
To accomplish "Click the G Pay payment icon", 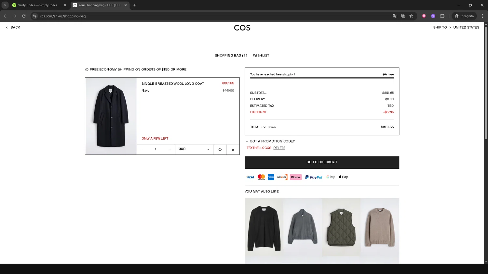I will [331, 177].
